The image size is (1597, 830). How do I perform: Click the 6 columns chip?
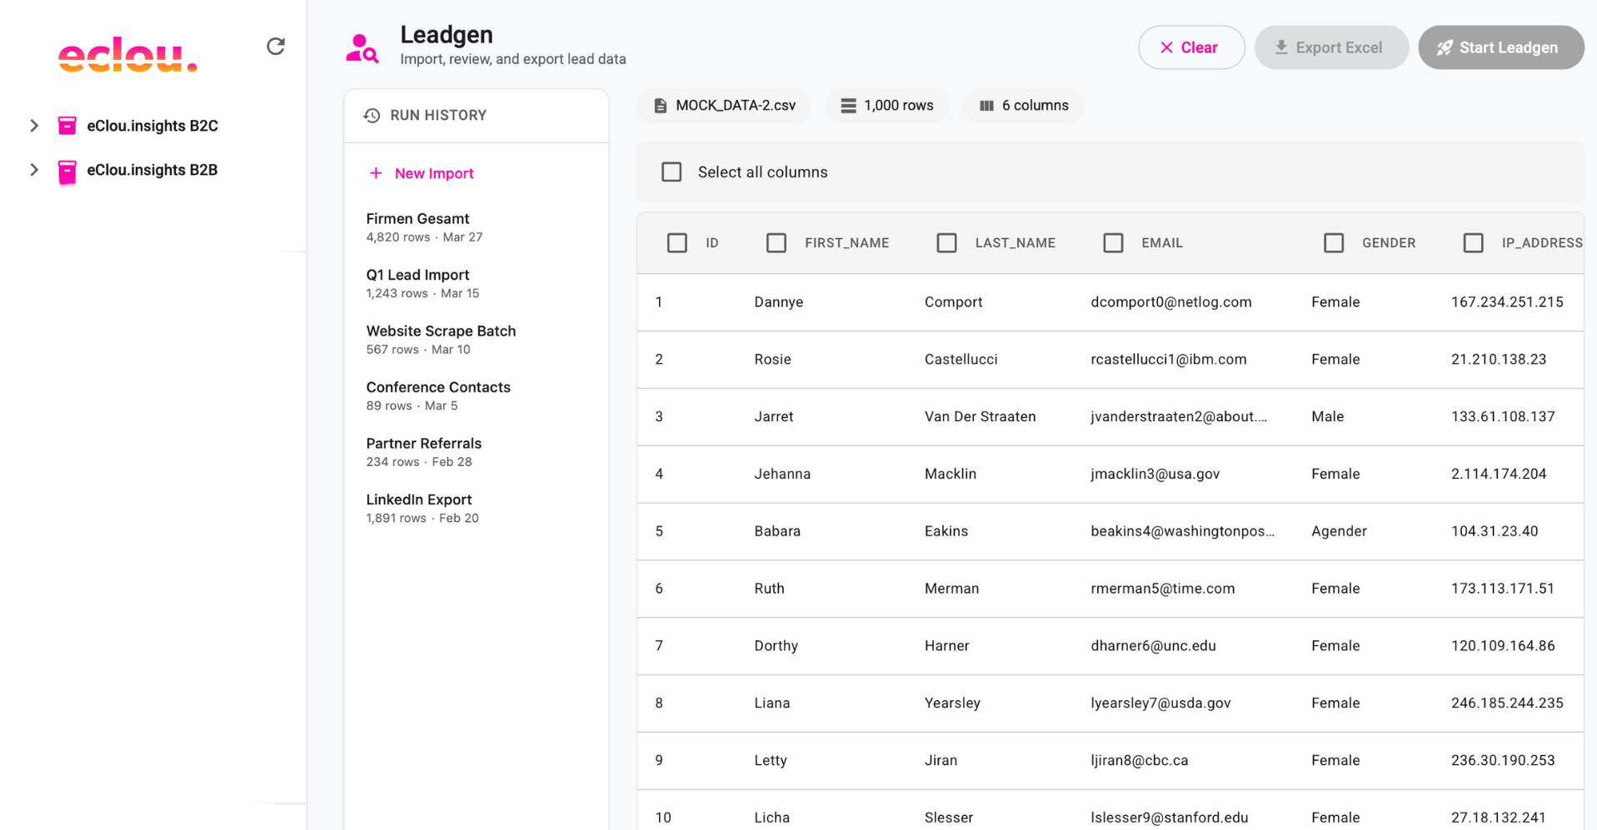click(x=1023, y=106)
